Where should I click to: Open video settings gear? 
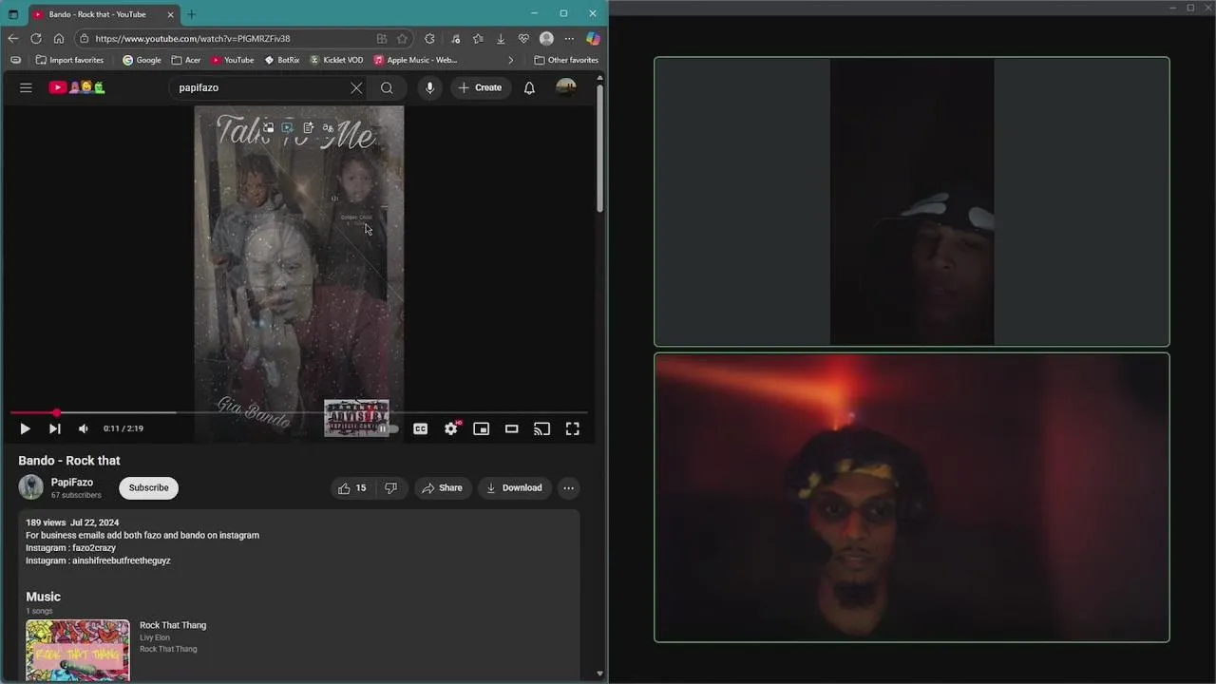451,429
